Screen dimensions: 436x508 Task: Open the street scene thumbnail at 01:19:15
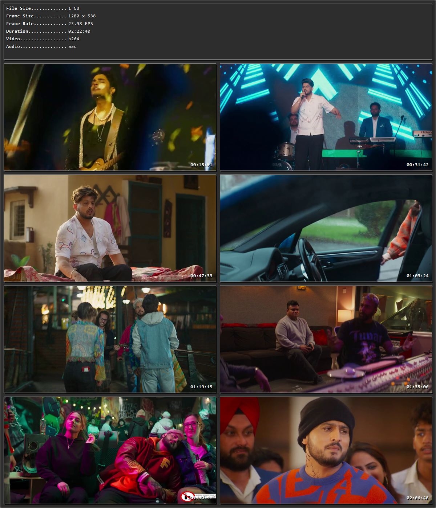(x=109, y=339)
